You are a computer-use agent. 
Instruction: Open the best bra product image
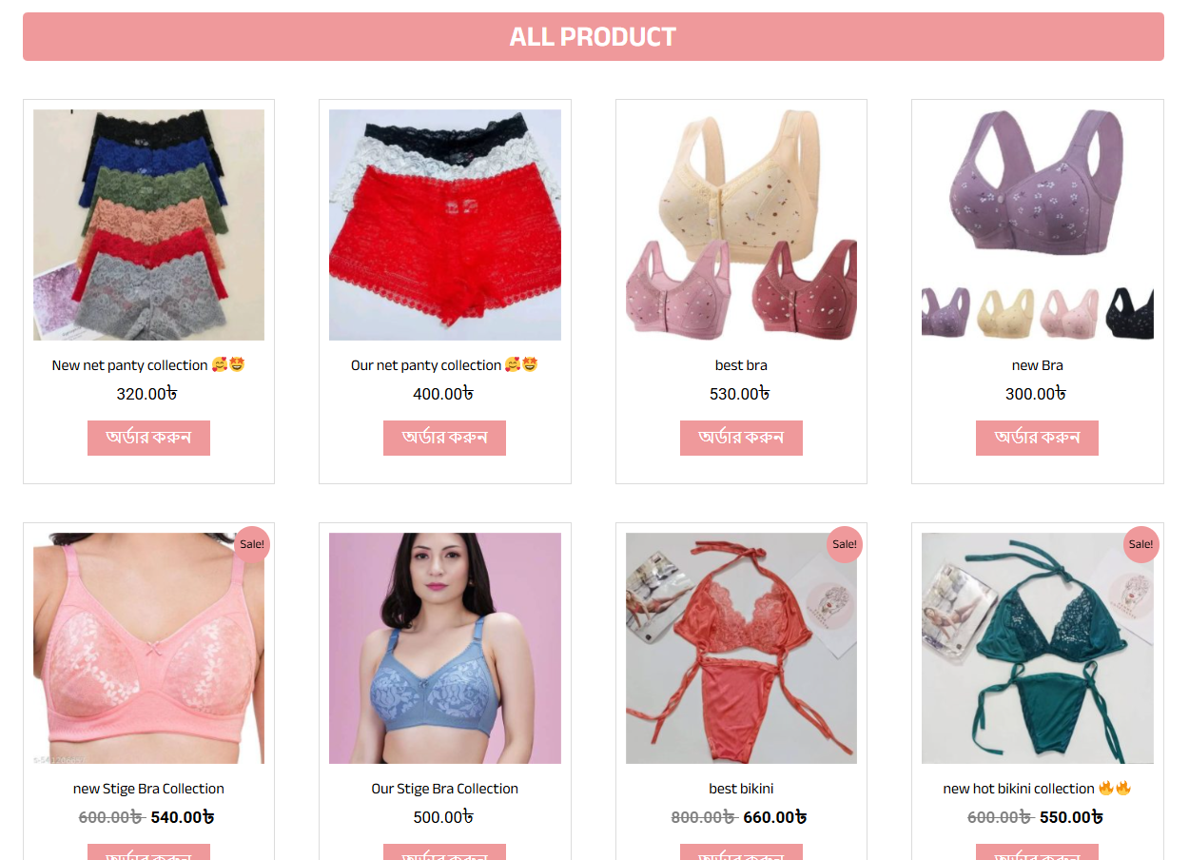coord(741,225)
